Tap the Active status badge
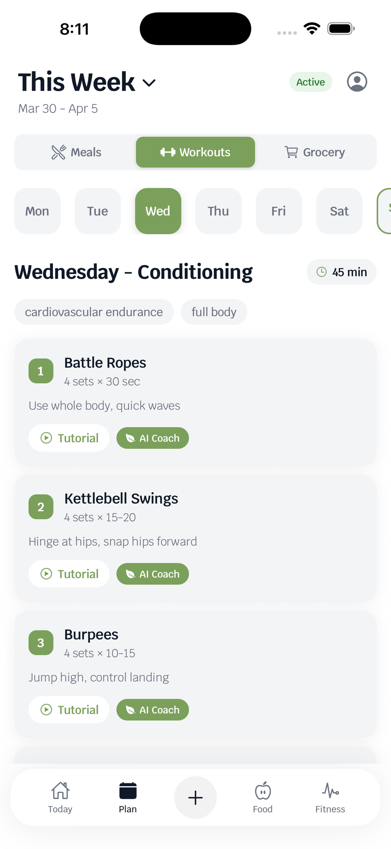Viewport: 391px width, 849px height. tap(310, 82)
